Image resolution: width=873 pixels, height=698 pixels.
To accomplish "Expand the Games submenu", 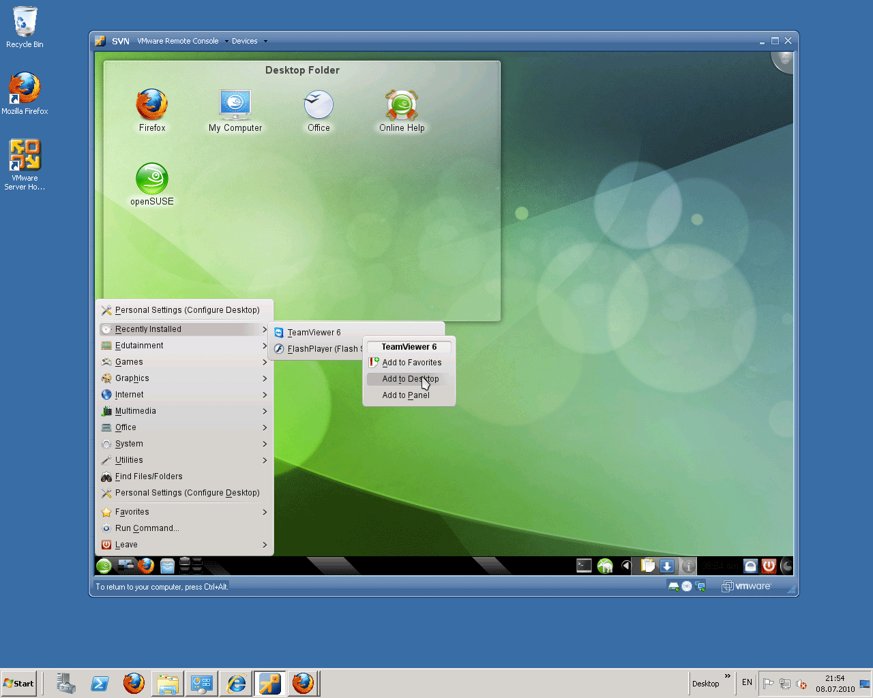I will point(185,362).
